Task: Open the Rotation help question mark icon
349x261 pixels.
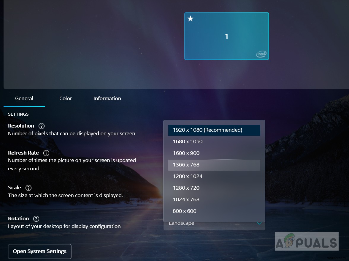Action: 36,219
